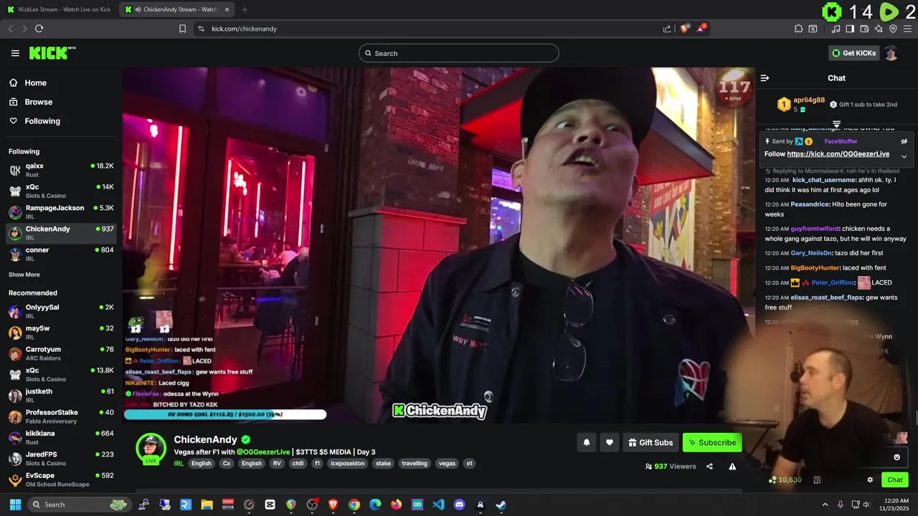This screenshot has width=918, height=516.
Task: Hide the pinned message with eye-slash icon
Action: tap(904, 141)
